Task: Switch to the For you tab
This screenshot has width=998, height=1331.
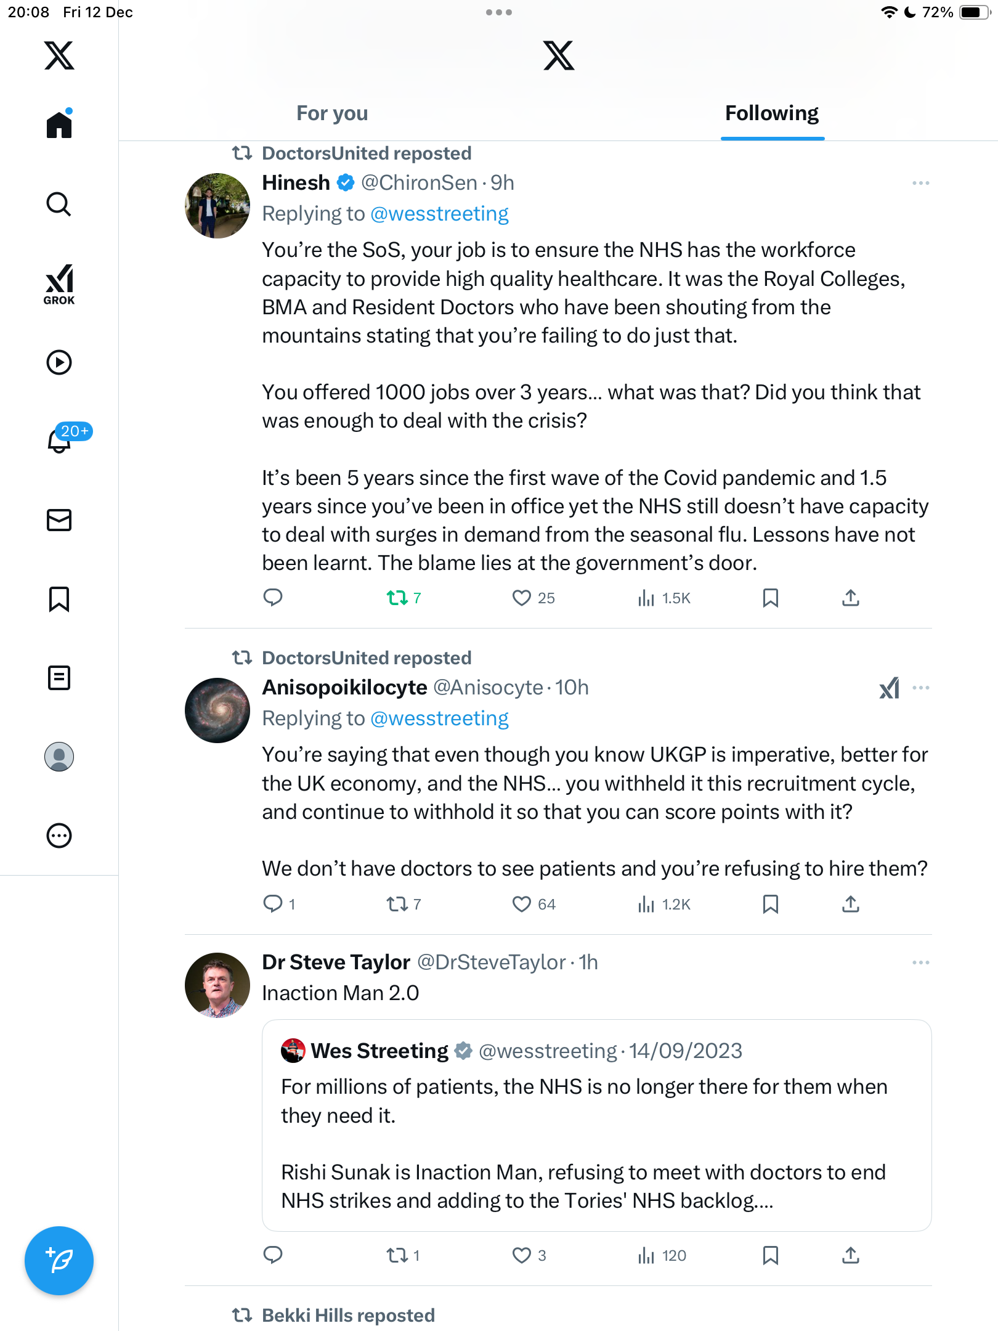Action: coord(332,113)
